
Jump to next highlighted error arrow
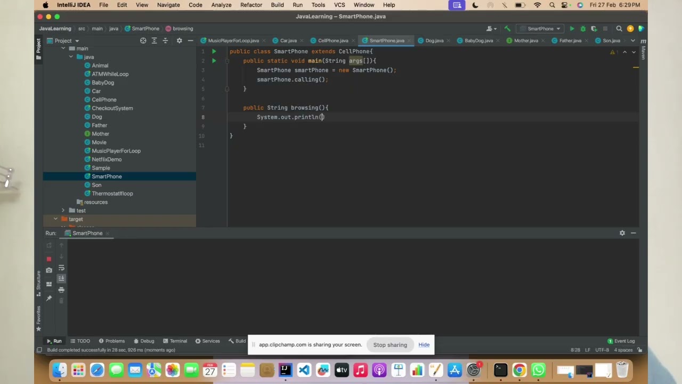633,52
